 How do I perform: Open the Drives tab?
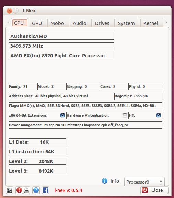pos(102,23)
